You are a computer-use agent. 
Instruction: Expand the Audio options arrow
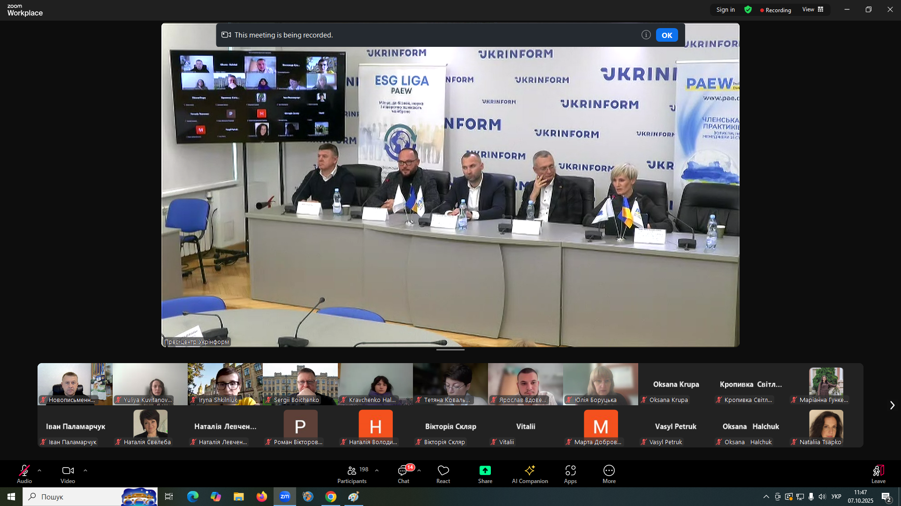pyautogui.click(x=39, y=470)
